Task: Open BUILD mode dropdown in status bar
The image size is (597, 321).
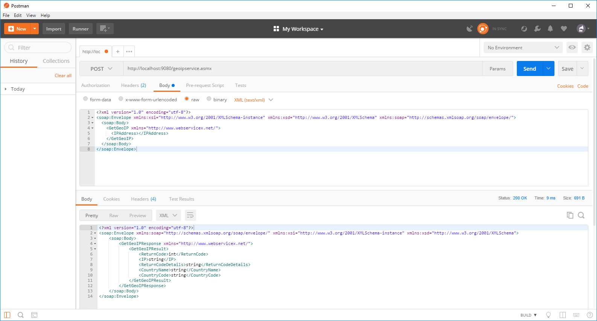Action: coord(528,315)
